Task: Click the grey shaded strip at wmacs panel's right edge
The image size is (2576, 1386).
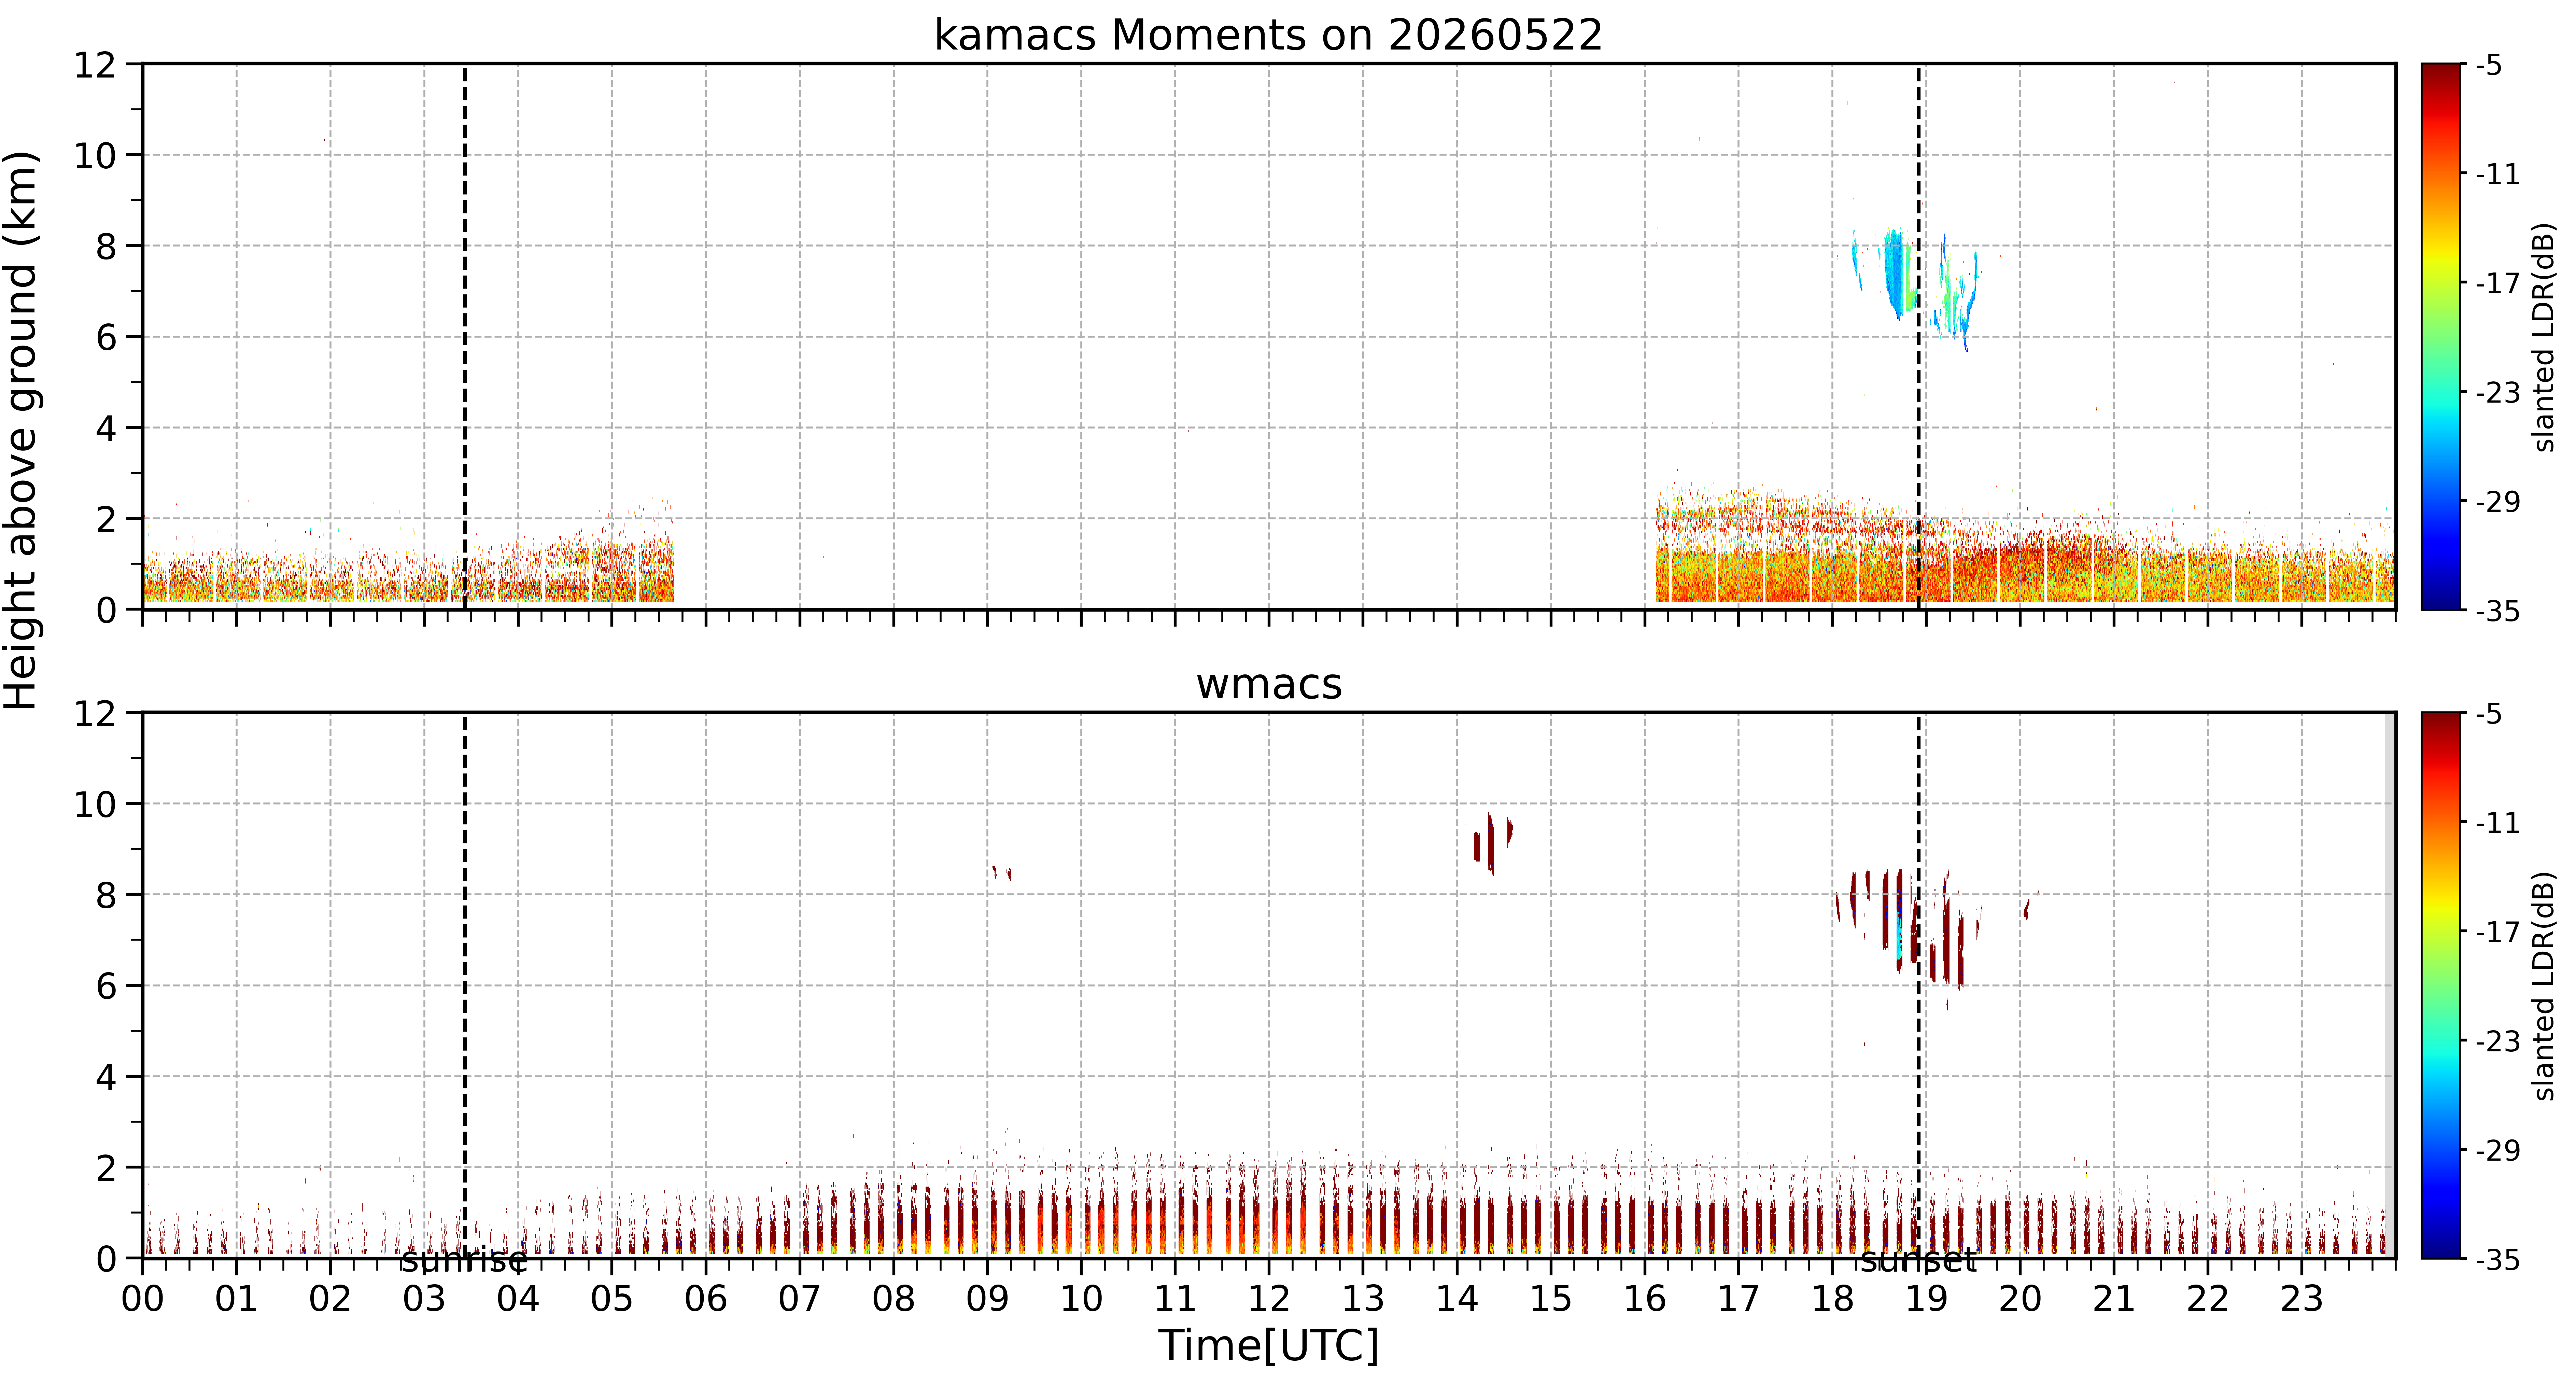Action: [2390, 985]
